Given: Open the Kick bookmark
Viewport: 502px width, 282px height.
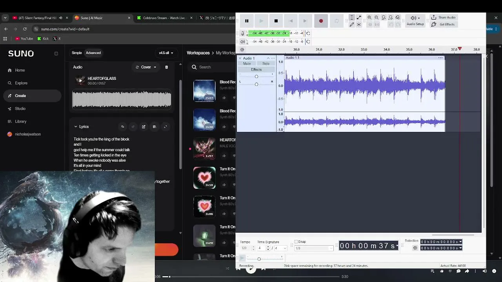Looking at the screenshot, I should click(43, 39).
